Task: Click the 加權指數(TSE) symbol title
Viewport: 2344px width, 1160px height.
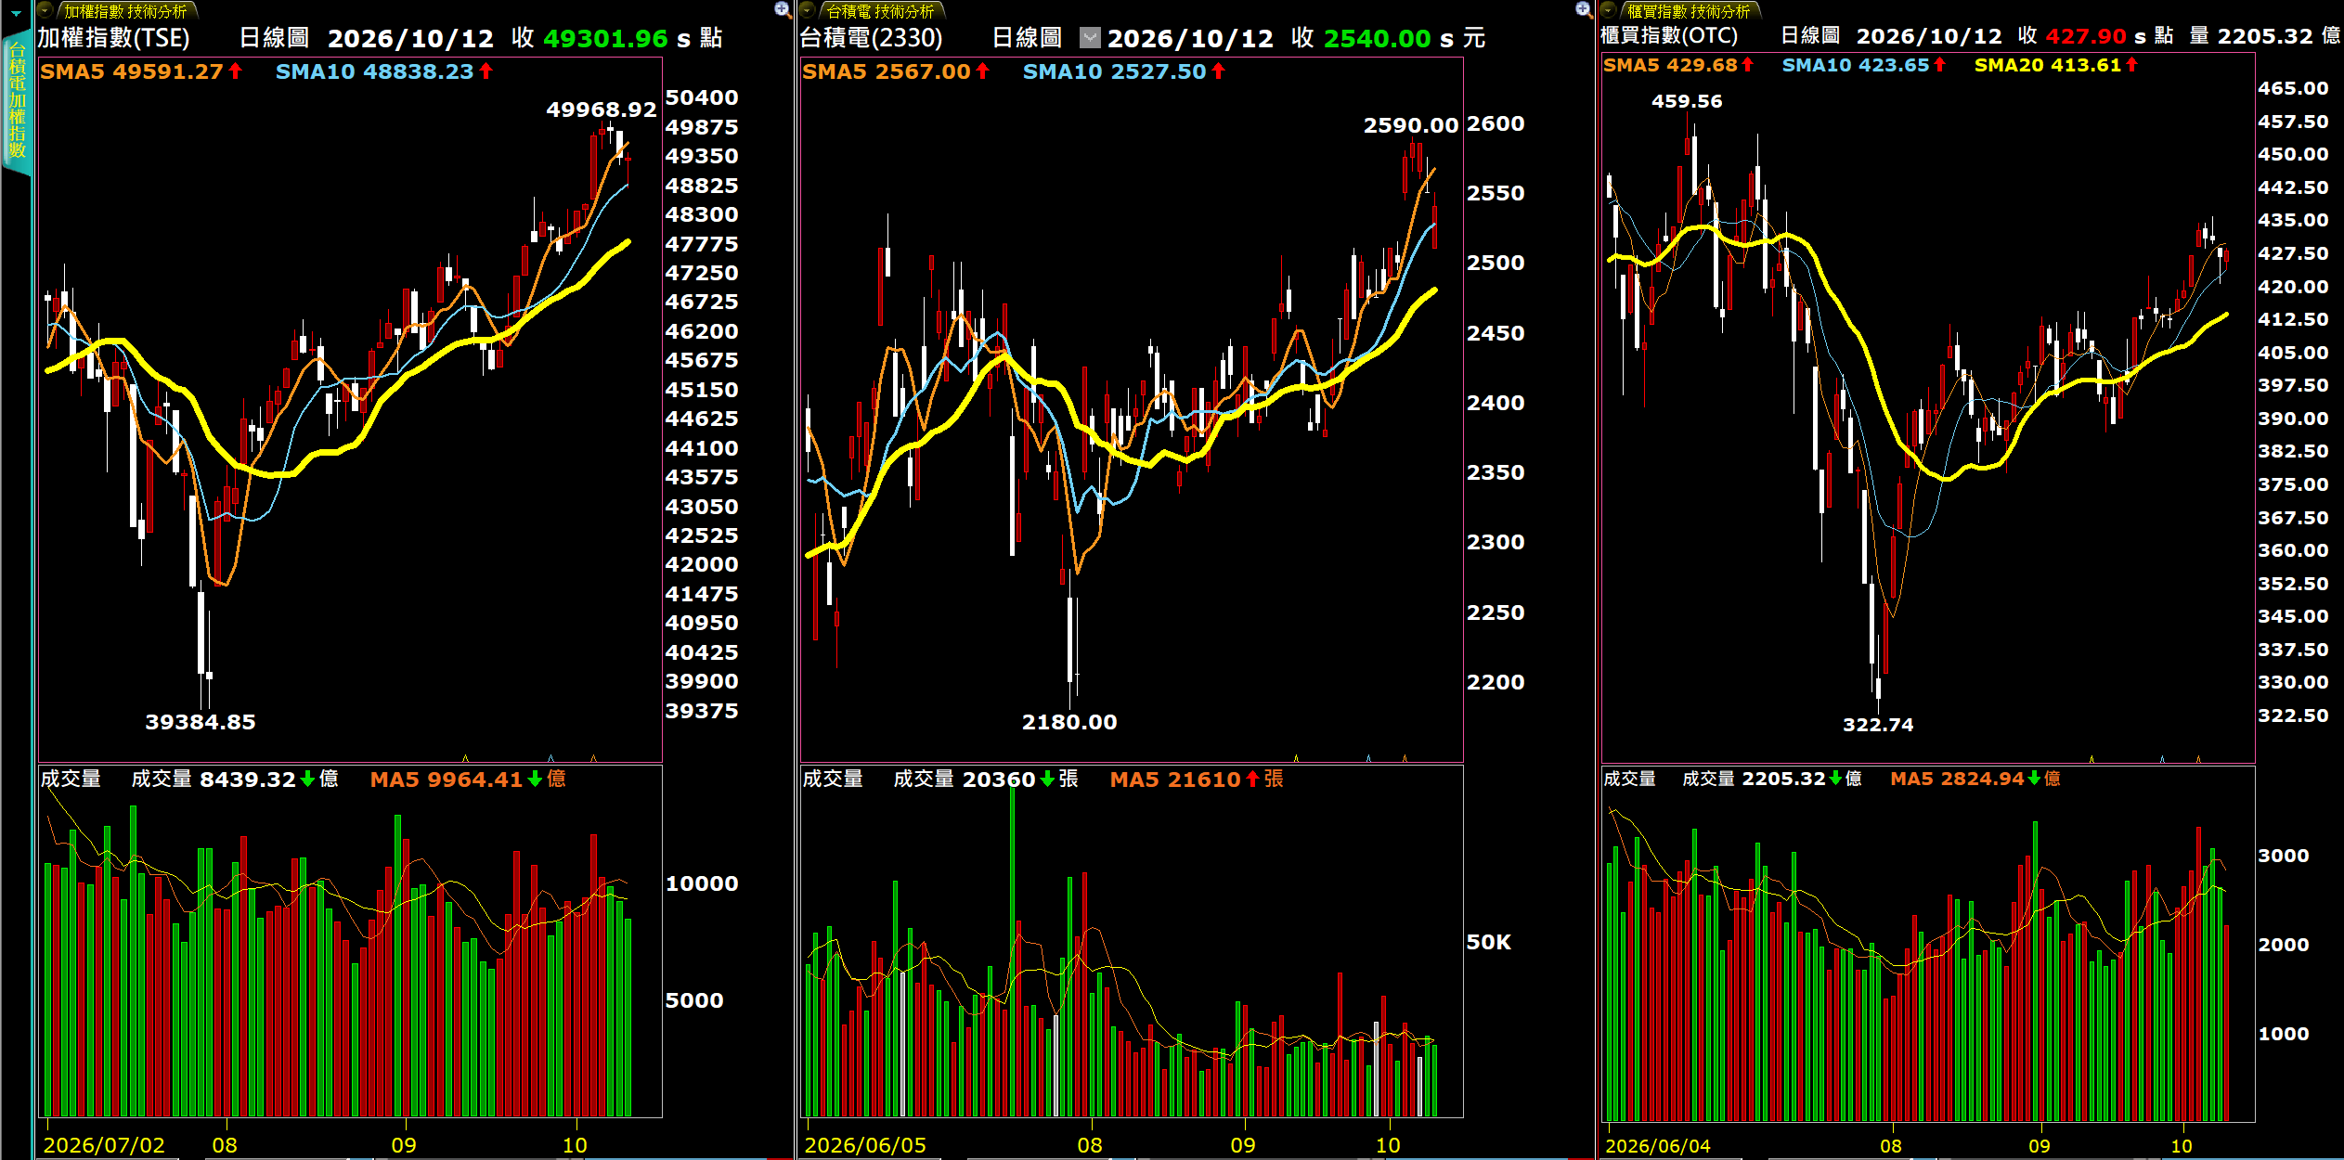Action: tap(113, 38)
